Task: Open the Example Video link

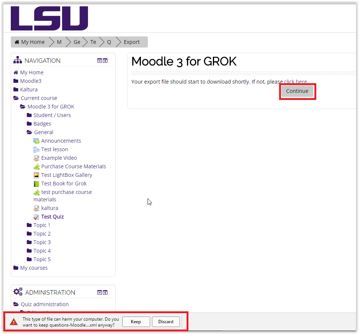Action: click(59, 158)
